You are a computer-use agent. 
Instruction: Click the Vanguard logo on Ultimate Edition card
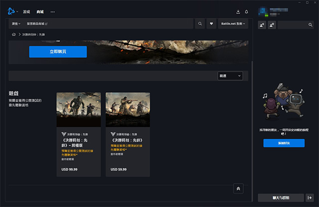point(64,134)
